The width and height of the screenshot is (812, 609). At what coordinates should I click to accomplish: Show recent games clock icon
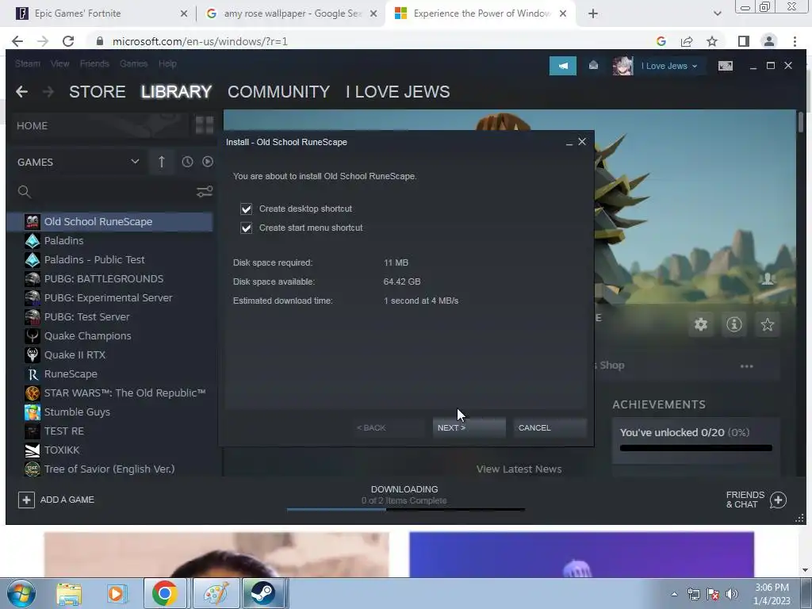click(187, 162)
